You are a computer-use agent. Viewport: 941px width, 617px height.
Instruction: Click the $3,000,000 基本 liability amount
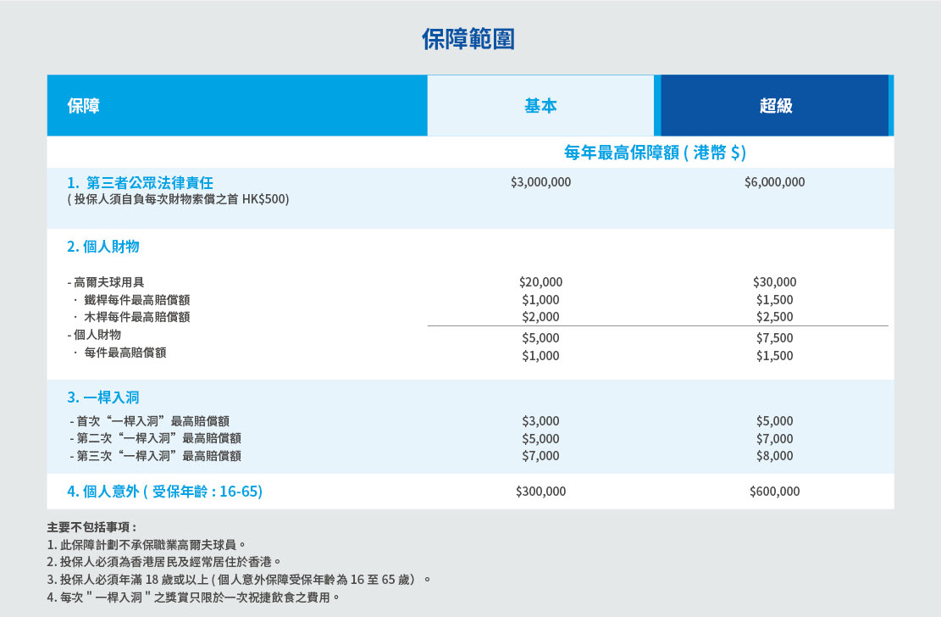(x=540, y=182)
